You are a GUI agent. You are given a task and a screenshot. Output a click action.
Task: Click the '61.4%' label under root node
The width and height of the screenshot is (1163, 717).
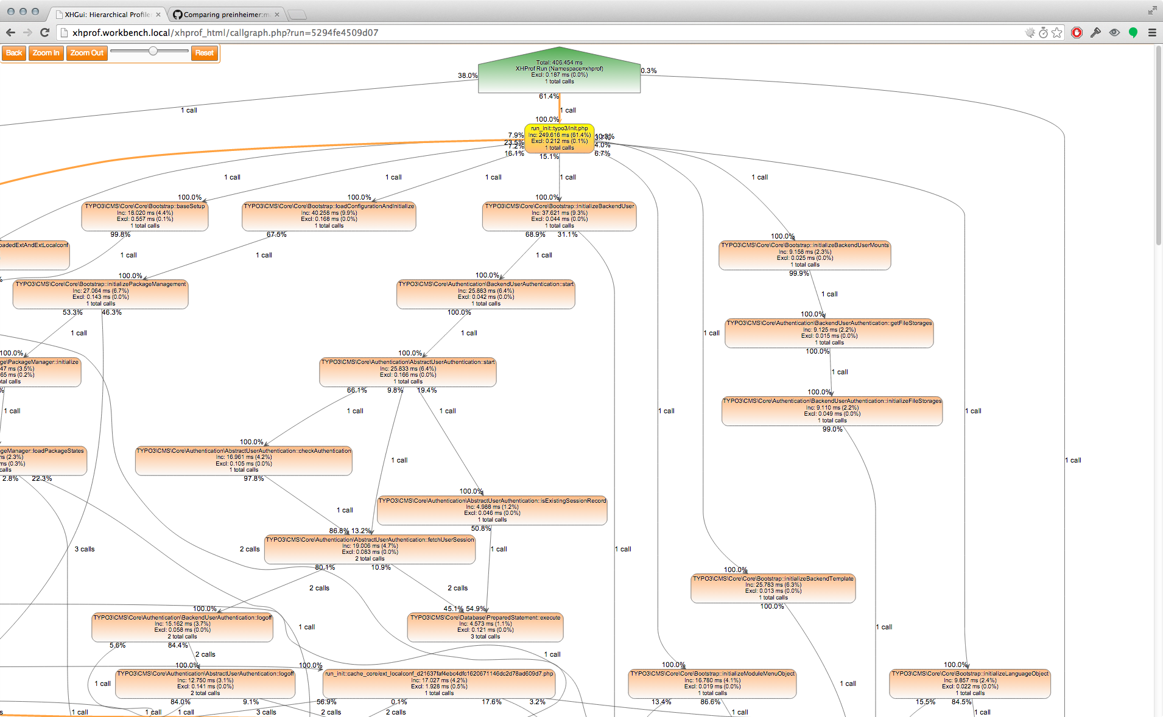tap(549, 97)
